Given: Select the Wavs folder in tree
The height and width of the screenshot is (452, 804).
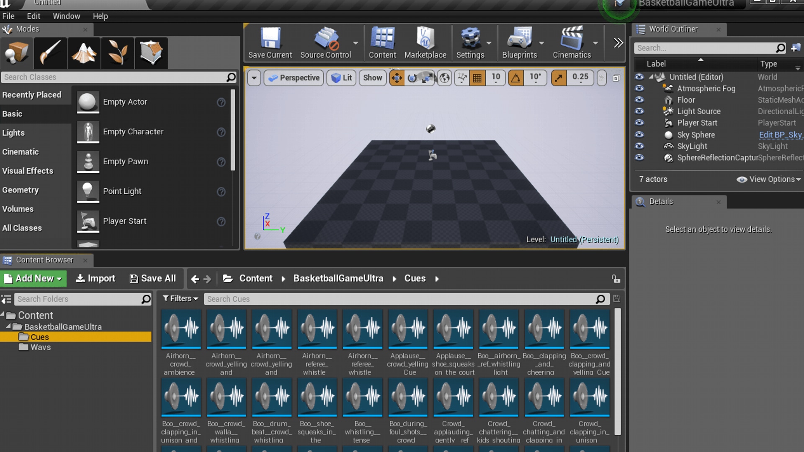Looking at the screenshot, I should (40, 347).
